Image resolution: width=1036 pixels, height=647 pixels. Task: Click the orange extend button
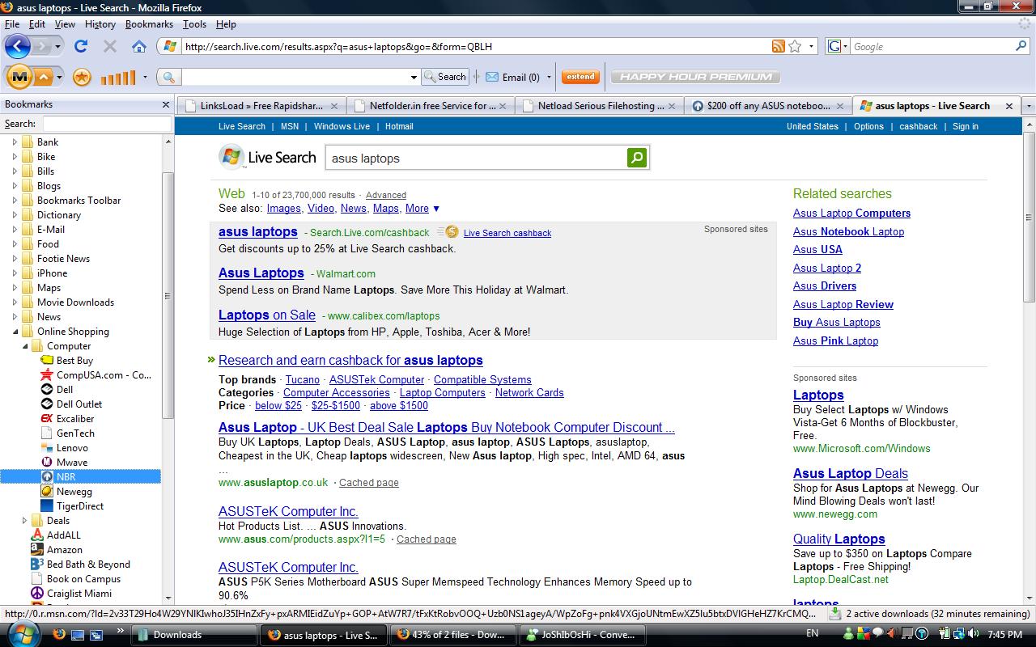point(580,77)
